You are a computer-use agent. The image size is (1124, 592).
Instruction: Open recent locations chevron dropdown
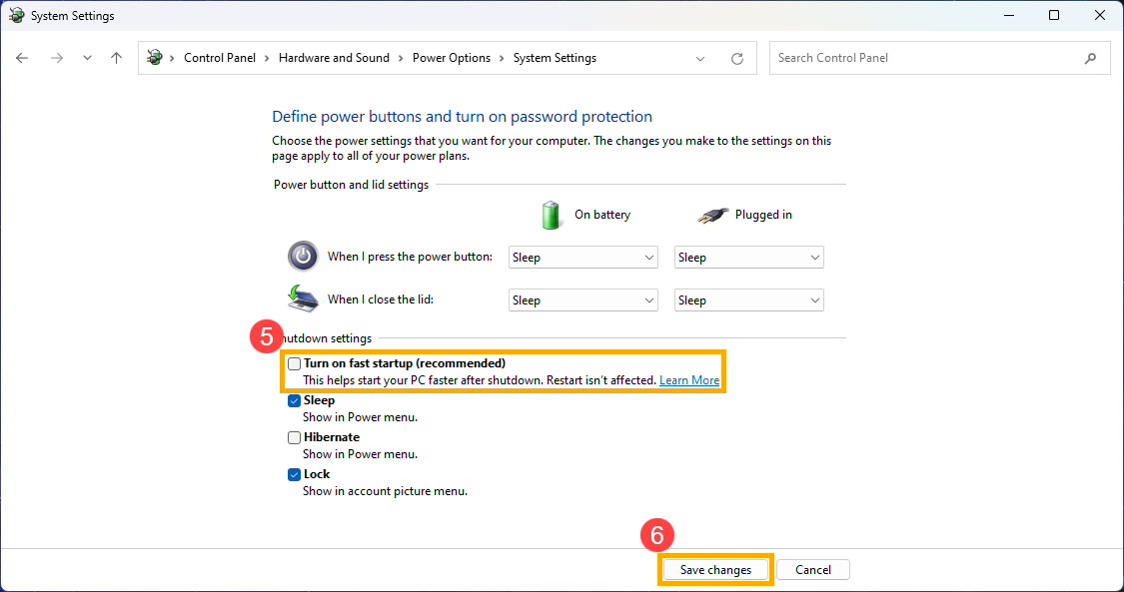point(87,58)
